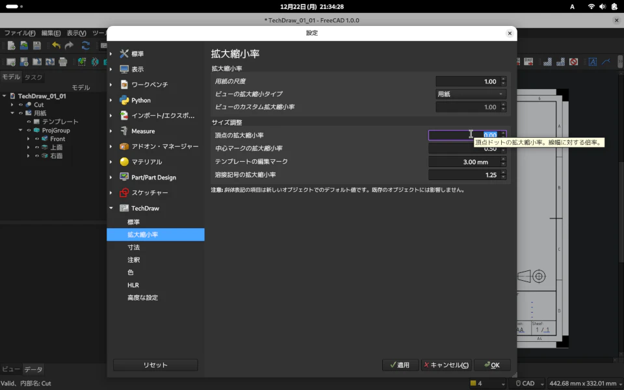Open the 表示(V) menu
624x390 pixels.
click(x=76, y=33)
